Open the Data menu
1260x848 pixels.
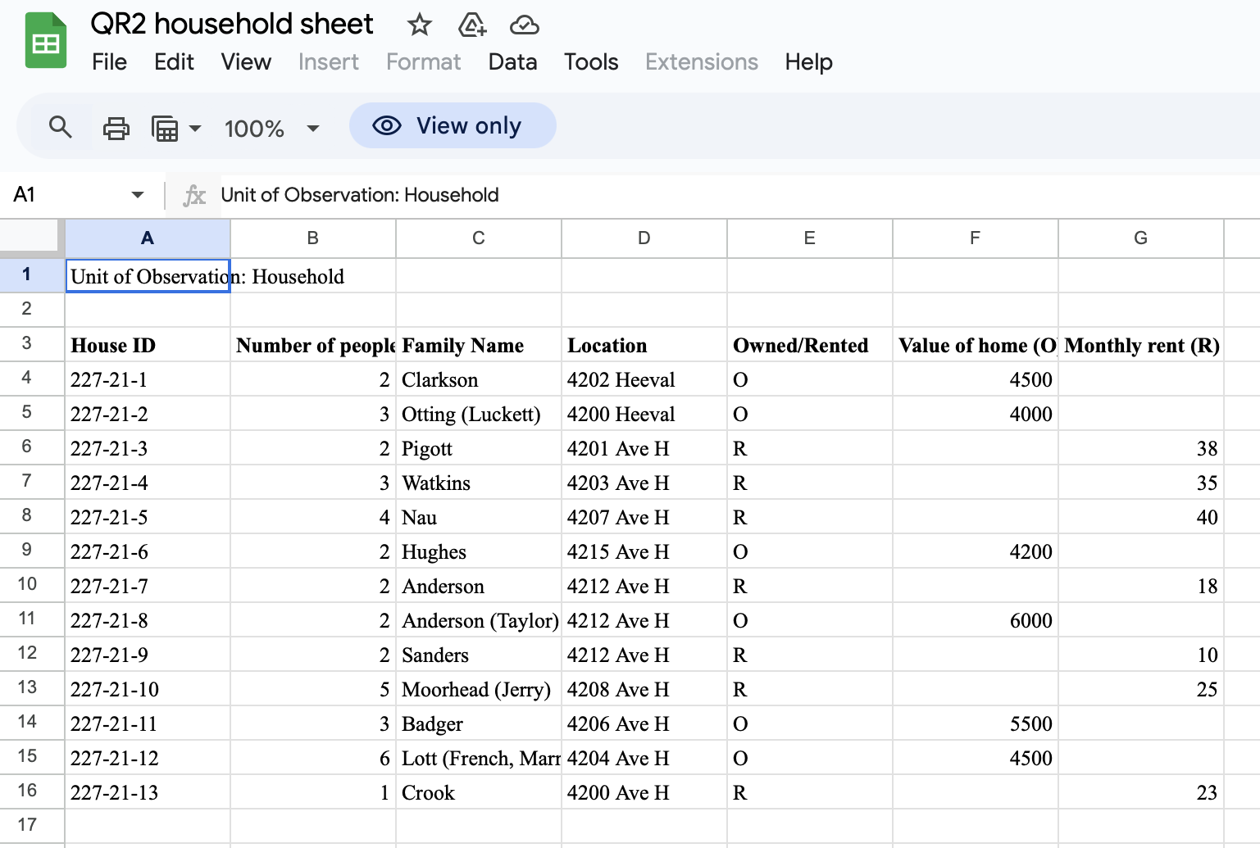tap(512, 62)
